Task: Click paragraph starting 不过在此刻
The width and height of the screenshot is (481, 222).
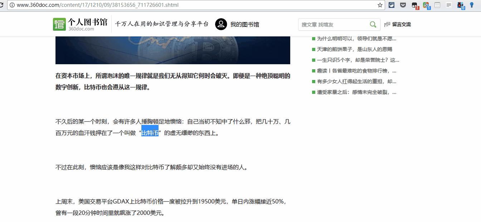Action: (152, 167)
